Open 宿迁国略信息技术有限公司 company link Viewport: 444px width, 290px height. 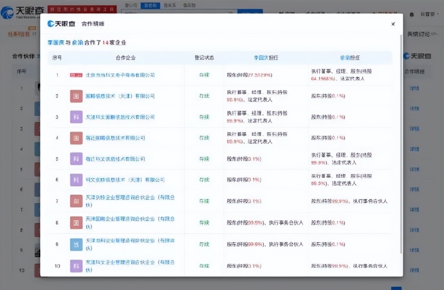[115, 138]
